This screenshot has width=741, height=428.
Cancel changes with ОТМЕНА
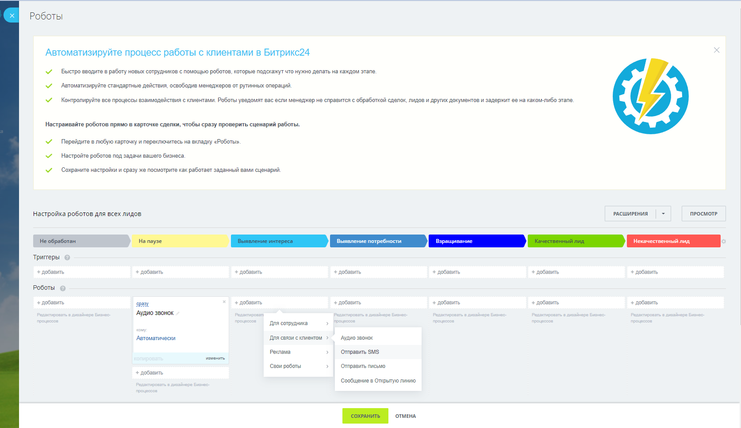pyautogui.click(x=406, y=416)
